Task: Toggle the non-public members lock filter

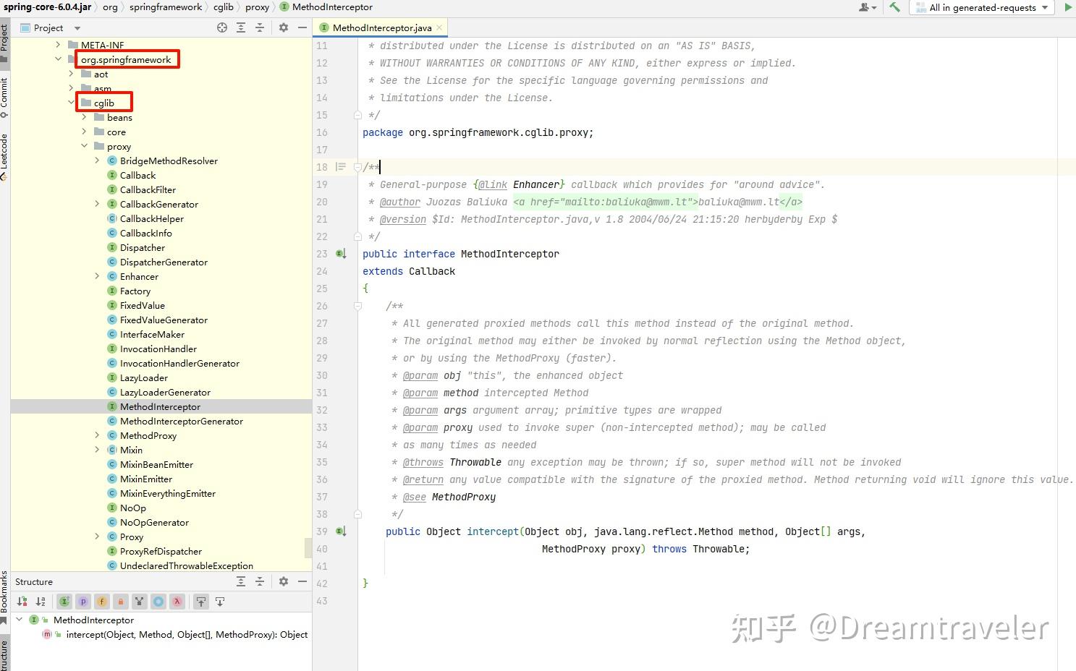Action: click(x=120, y=601)
